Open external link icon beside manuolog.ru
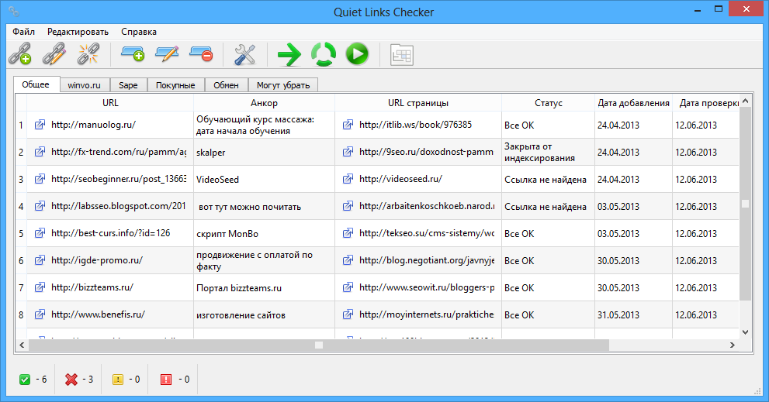The height and width of the screenshot is (402, 769). 40,125
